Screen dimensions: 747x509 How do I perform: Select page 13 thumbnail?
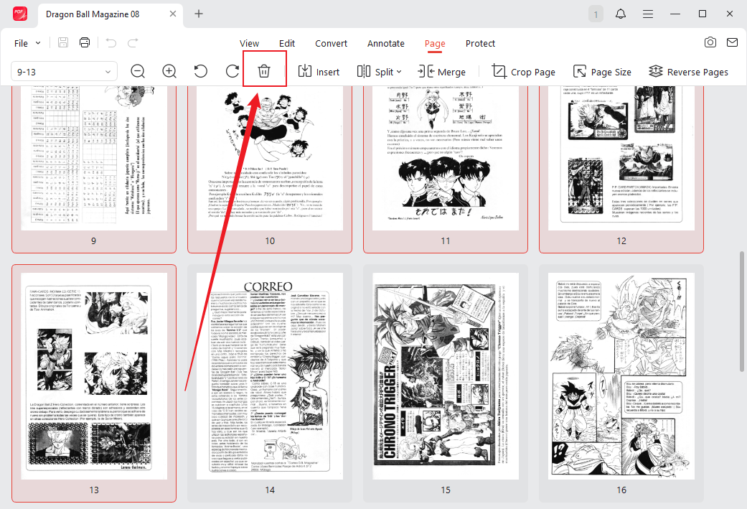(94, 383)
